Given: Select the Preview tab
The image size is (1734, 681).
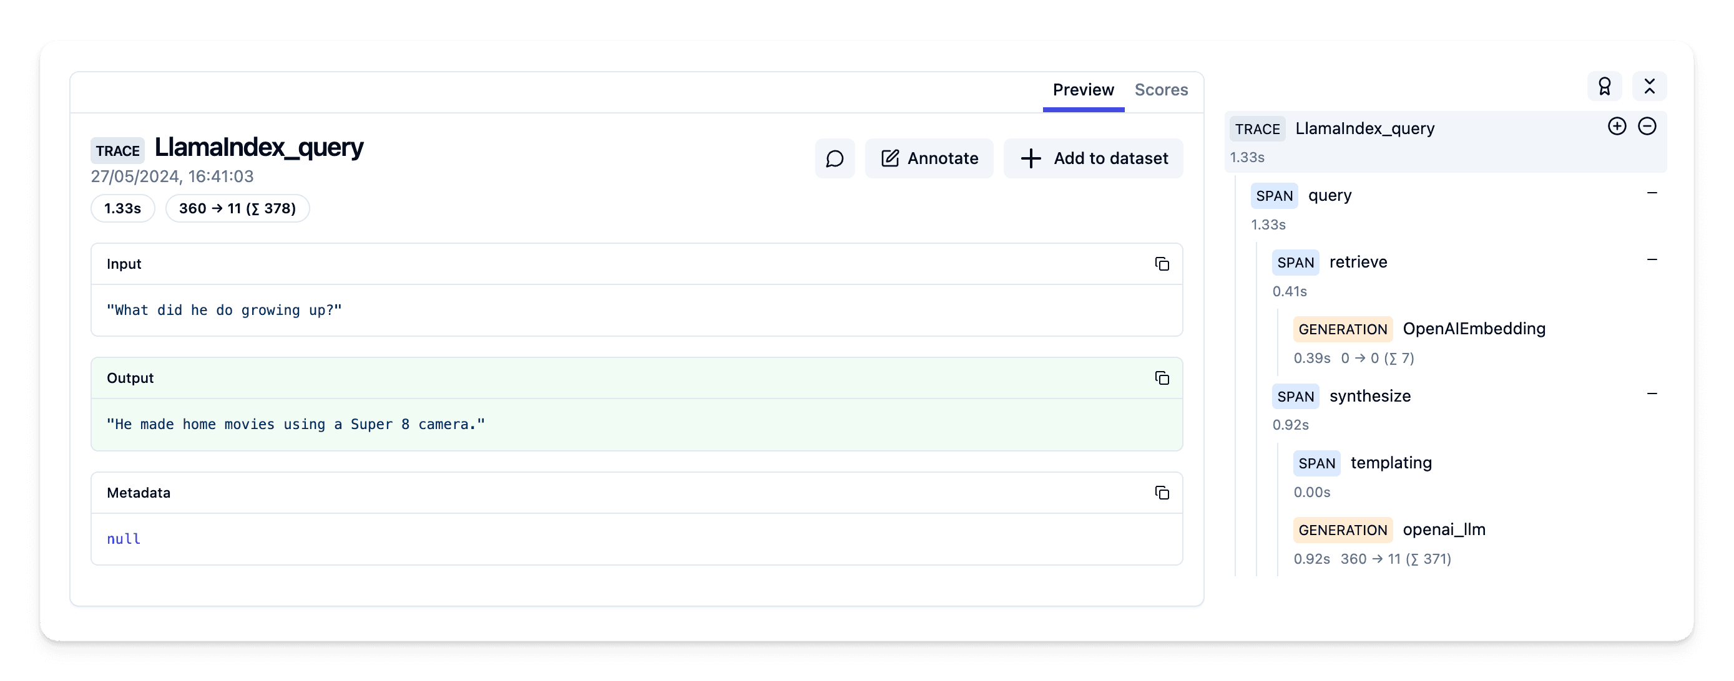Looking at the screenshot, I should click(1083, 89).
